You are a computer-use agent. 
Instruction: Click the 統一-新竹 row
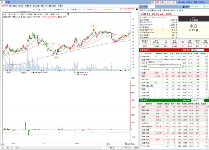click(x=173, y=79)
